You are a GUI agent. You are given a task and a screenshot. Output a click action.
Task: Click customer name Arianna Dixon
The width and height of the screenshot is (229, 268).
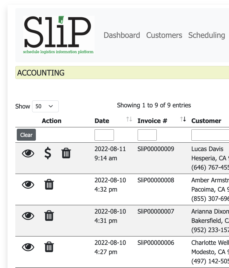(x=210, y=212)
